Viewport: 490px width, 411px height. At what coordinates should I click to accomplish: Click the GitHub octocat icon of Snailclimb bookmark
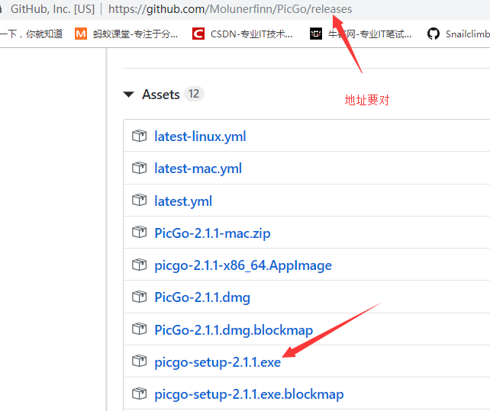click(434, 34)
